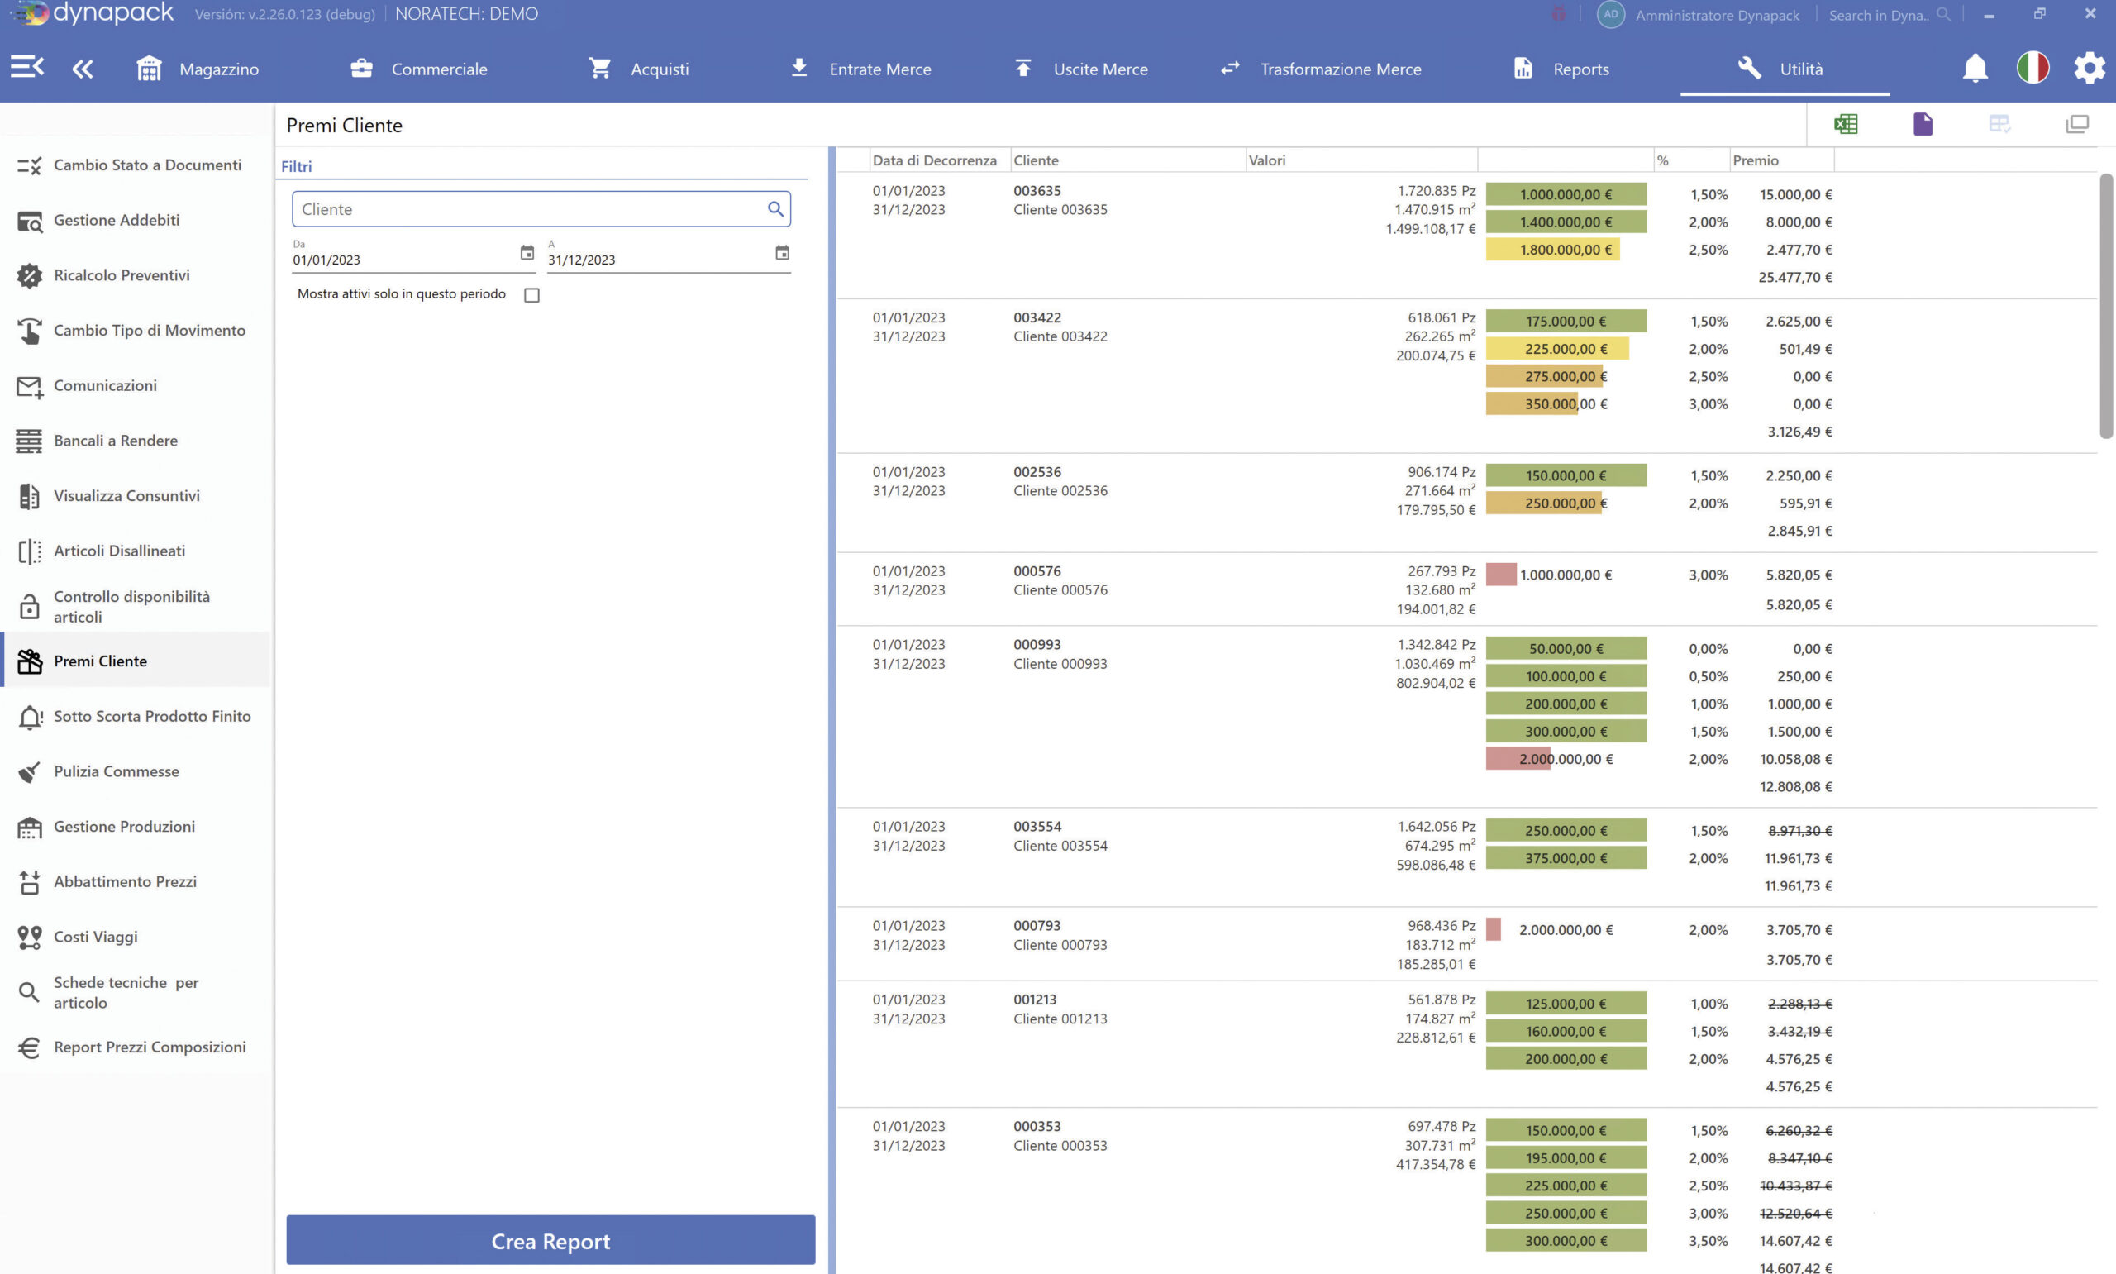Open Articoli Disallineati from sidebar
This screenshot has width=2116, height=1274.
tap(136, 551)
